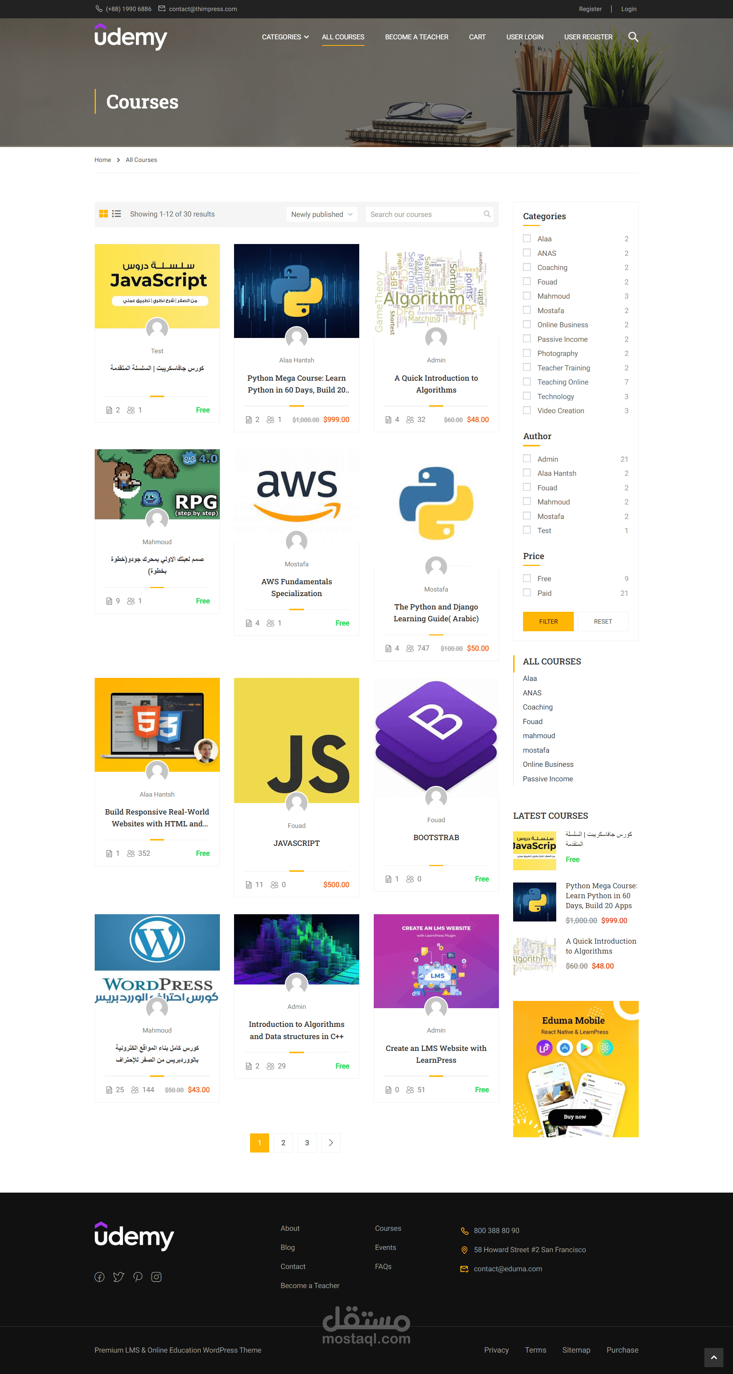Switch to grid view layout

pyautogui.click(x=103, y=214)
